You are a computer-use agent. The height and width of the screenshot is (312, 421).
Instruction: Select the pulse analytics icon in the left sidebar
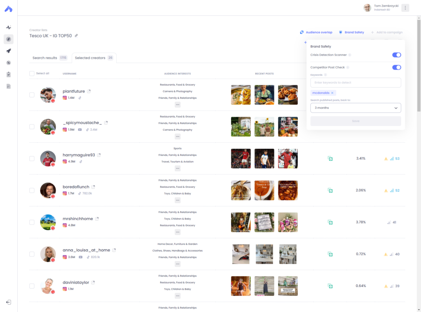pyautogui.click(x=9, y=27)
